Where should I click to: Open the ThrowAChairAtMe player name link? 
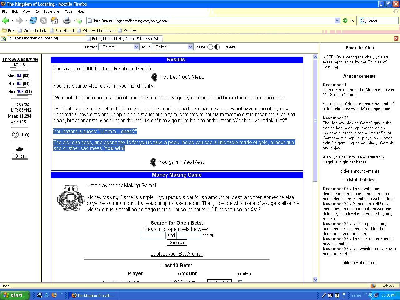click(x=20, y=59)
